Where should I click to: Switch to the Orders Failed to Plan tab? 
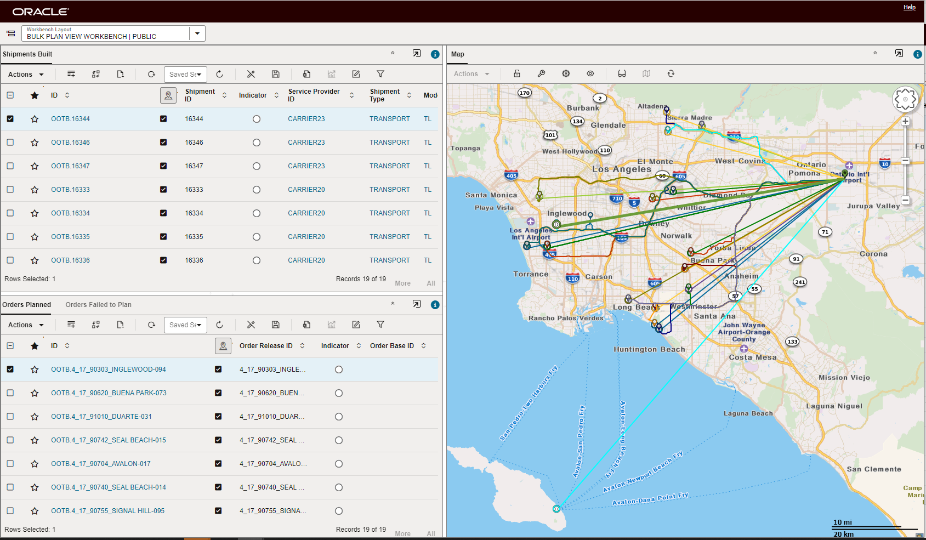click(98, 305)
